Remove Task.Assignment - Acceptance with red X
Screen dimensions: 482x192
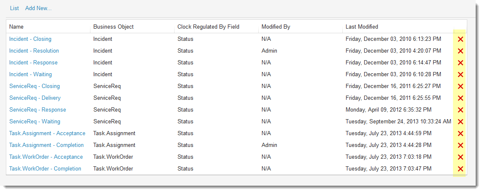[x=460, y=133]
